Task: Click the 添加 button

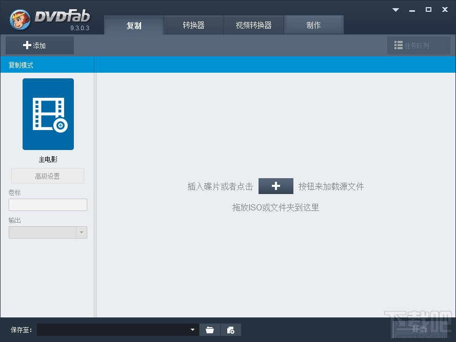Action: pos(39,45)
